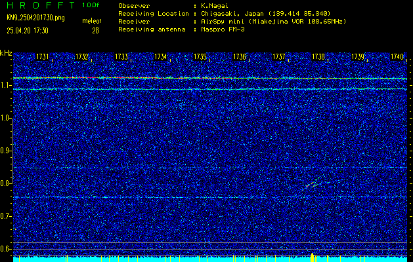Image resolution: width=413 pixels, height=262 pixels.
Task: Click the Receiving Location label
Action: [x=154, y=14]
